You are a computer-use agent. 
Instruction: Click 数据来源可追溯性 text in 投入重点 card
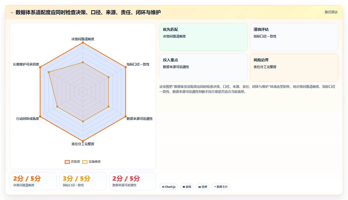[x=176, y=67]
